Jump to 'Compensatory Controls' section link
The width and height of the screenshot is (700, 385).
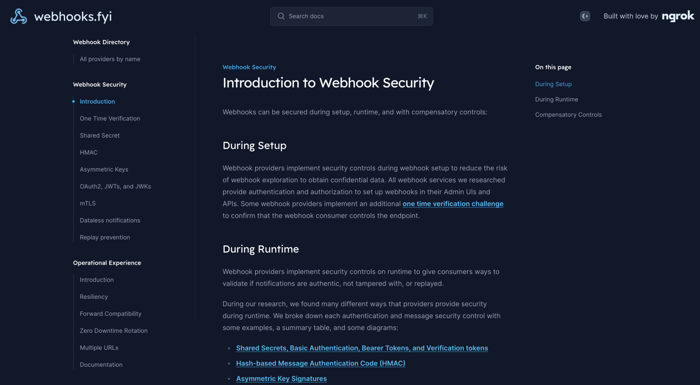(x=568, y=114)
